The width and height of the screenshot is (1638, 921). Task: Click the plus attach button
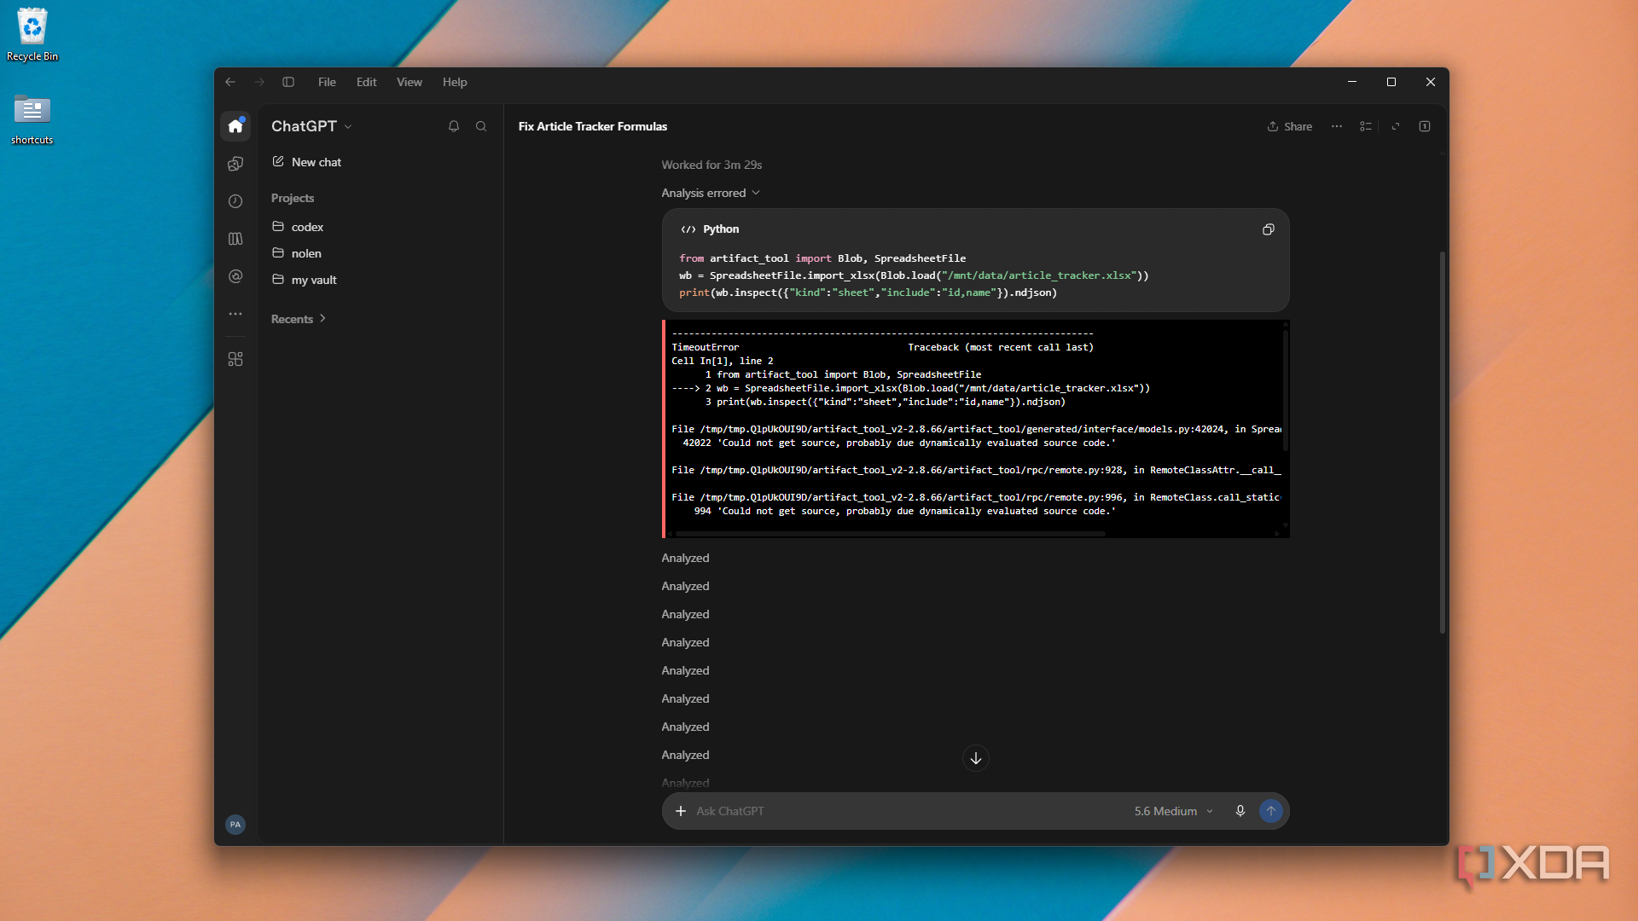click(681, 811)
